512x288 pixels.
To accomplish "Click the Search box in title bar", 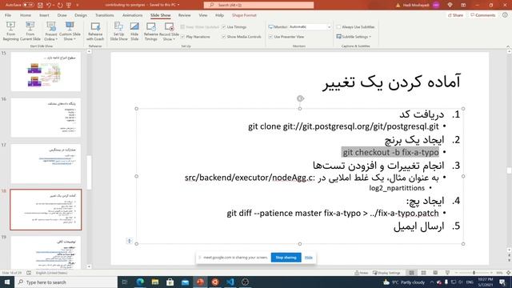I will pyautogui.click(x=258, y=5).
